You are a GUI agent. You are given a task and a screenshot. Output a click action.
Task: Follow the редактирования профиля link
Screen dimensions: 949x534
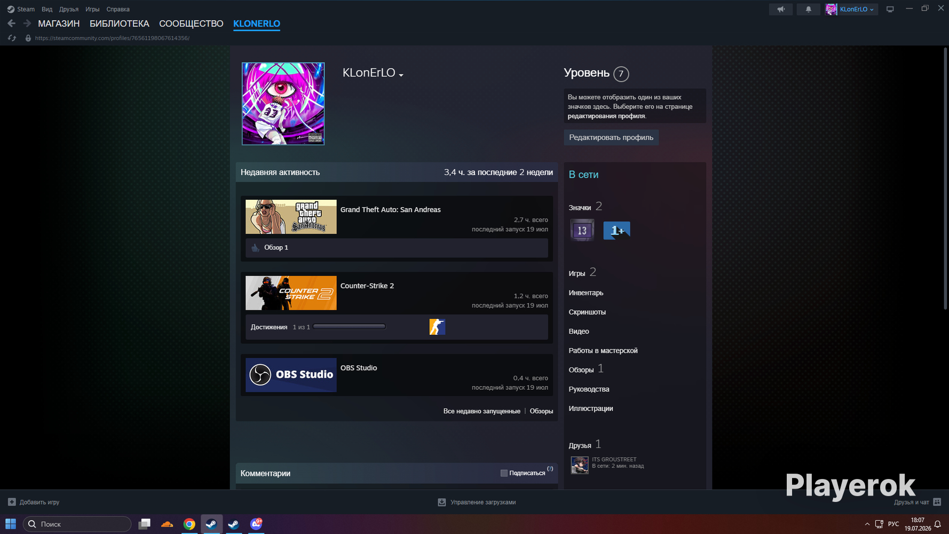pyautogui.click(x=606, y=116)
